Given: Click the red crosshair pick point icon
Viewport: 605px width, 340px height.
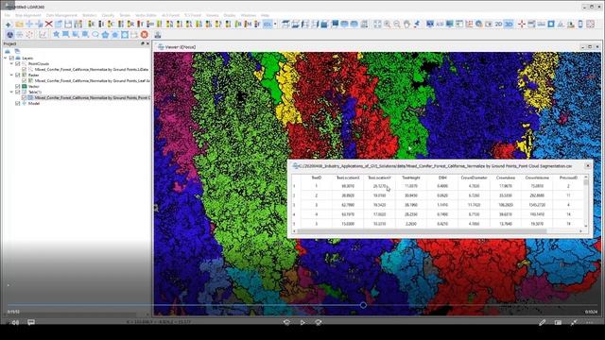Looking at the screenshot, I should tap(522, 25).
